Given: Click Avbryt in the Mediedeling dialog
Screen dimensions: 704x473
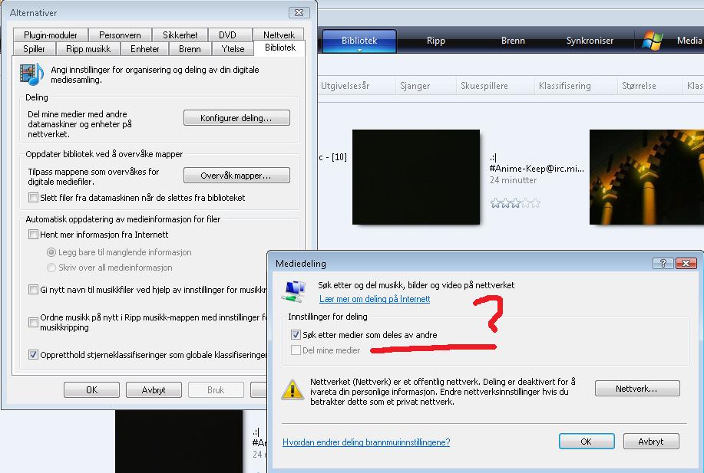Looking at the screenshot, I should (x=651, y=441).
